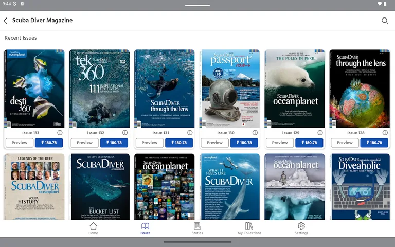Screen dimensions: 395x247
Task: Show info for Issue 131
Action: tap(190, 133)
